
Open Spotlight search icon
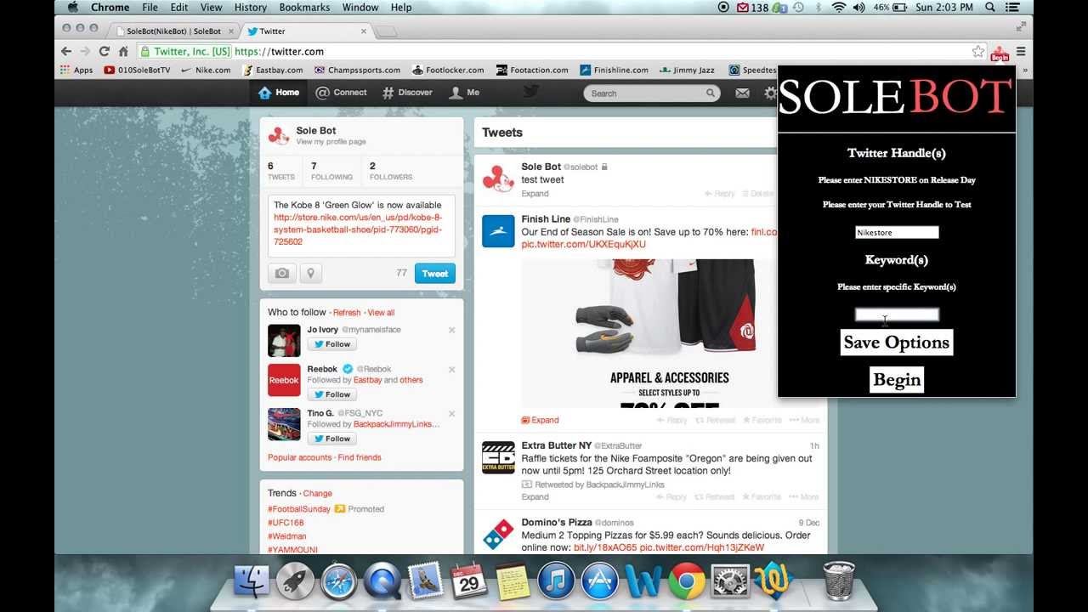coord(990,8)
